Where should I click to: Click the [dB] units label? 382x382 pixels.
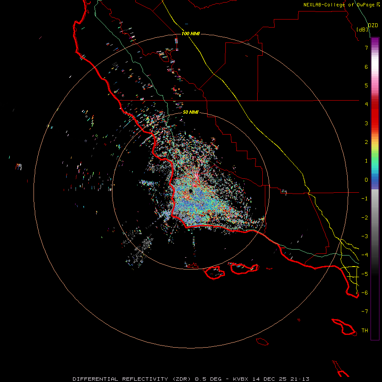pyautogui.click(x=362, y=29)
